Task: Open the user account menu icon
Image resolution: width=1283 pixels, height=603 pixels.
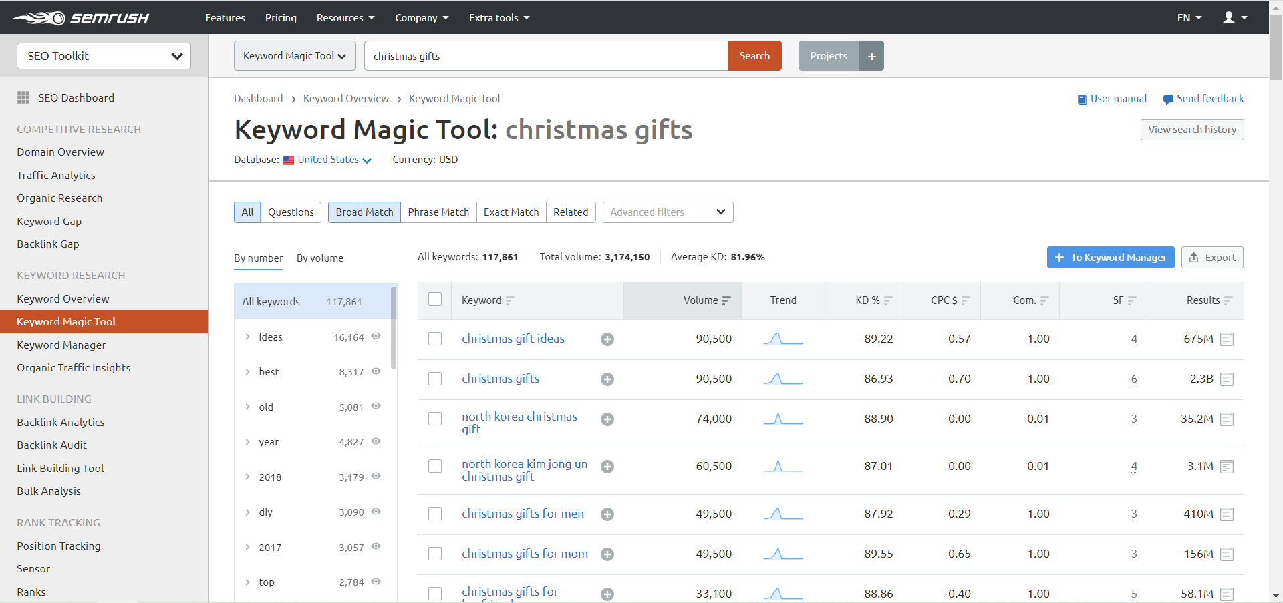Action: pyautogui.click(x=1229, y=18)
